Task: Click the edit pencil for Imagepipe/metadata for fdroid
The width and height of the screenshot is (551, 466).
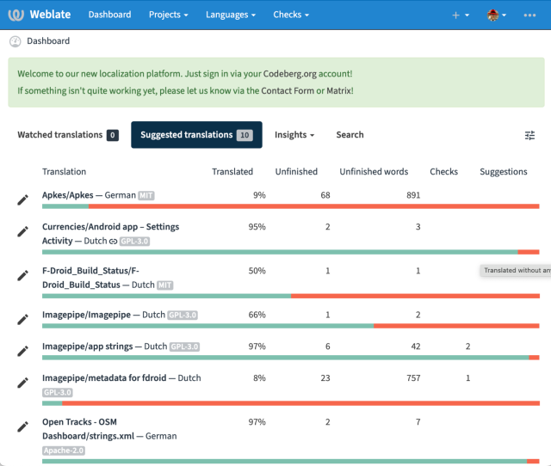Action: pos(23,383)
